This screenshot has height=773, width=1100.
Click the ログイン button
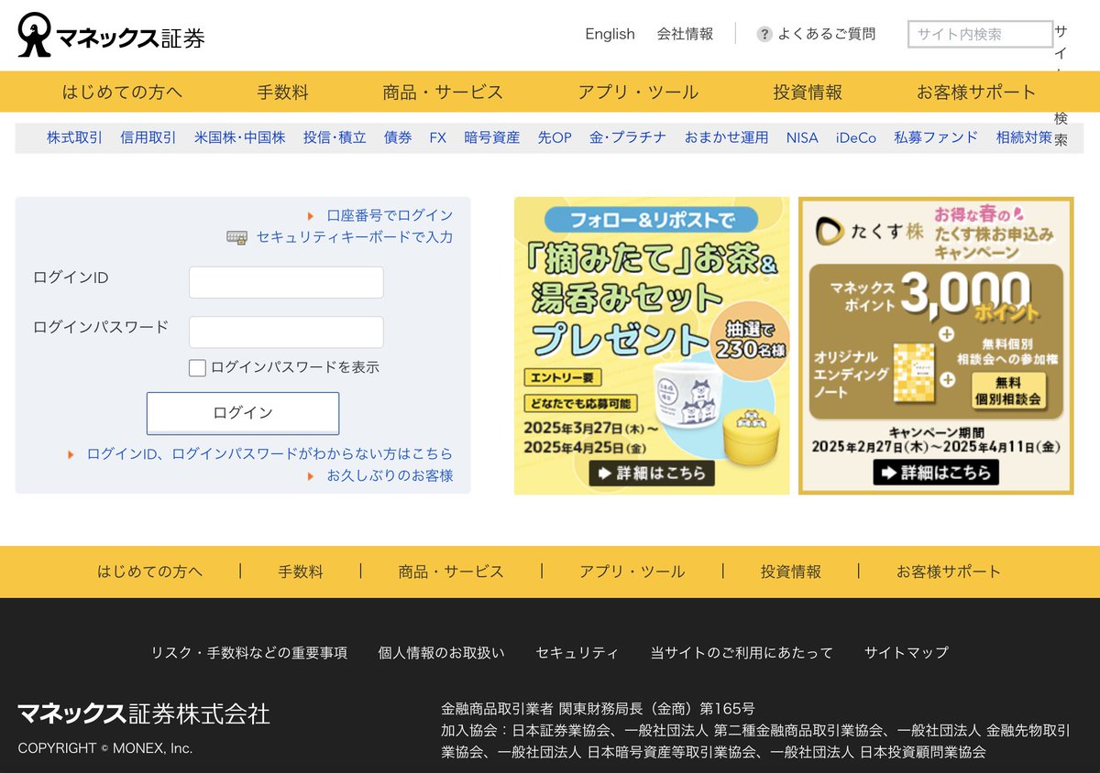[243, 413]
